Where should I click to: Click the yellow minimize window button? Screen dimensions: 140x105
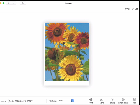pos(1,3)
